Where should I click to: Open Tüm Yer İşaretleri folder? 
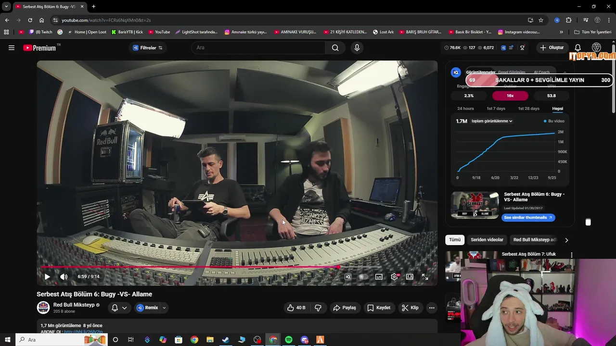[x=593, y=32]
